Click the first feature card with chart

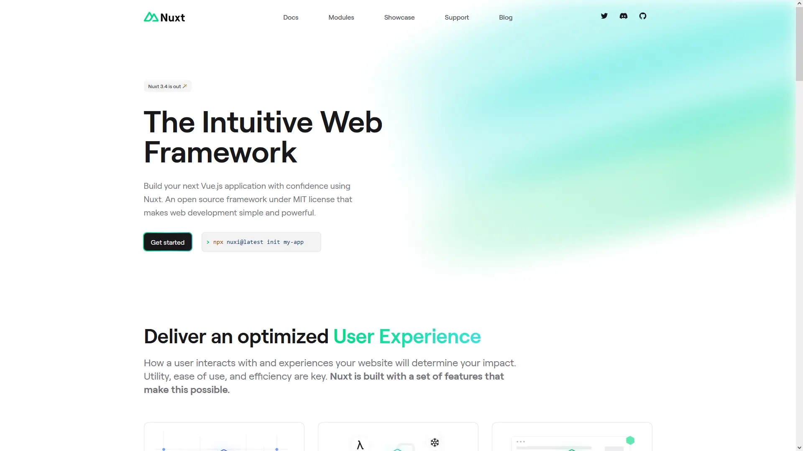pyautogui.click(x=224, y=437)
